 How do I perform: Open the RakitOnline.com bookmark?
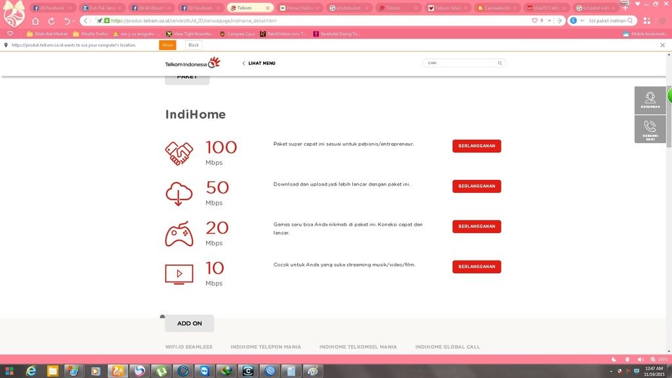pos(283,34)
